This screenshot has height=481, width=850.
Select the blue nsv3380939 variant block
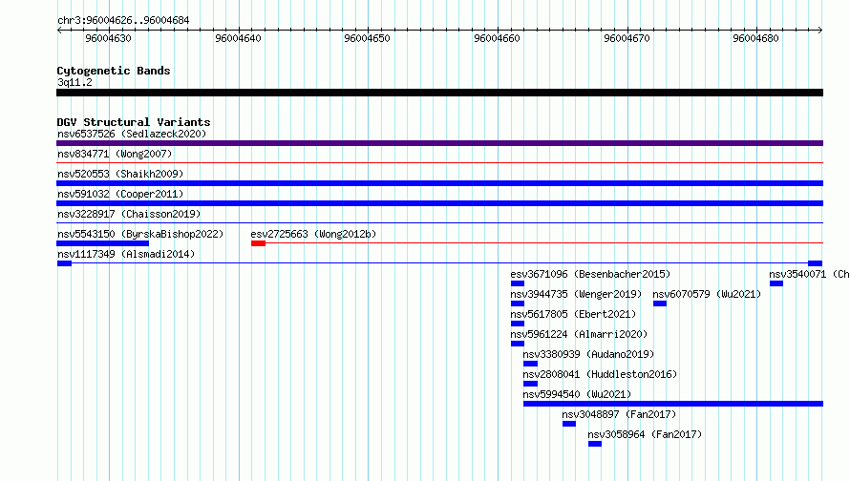[531, 364]
